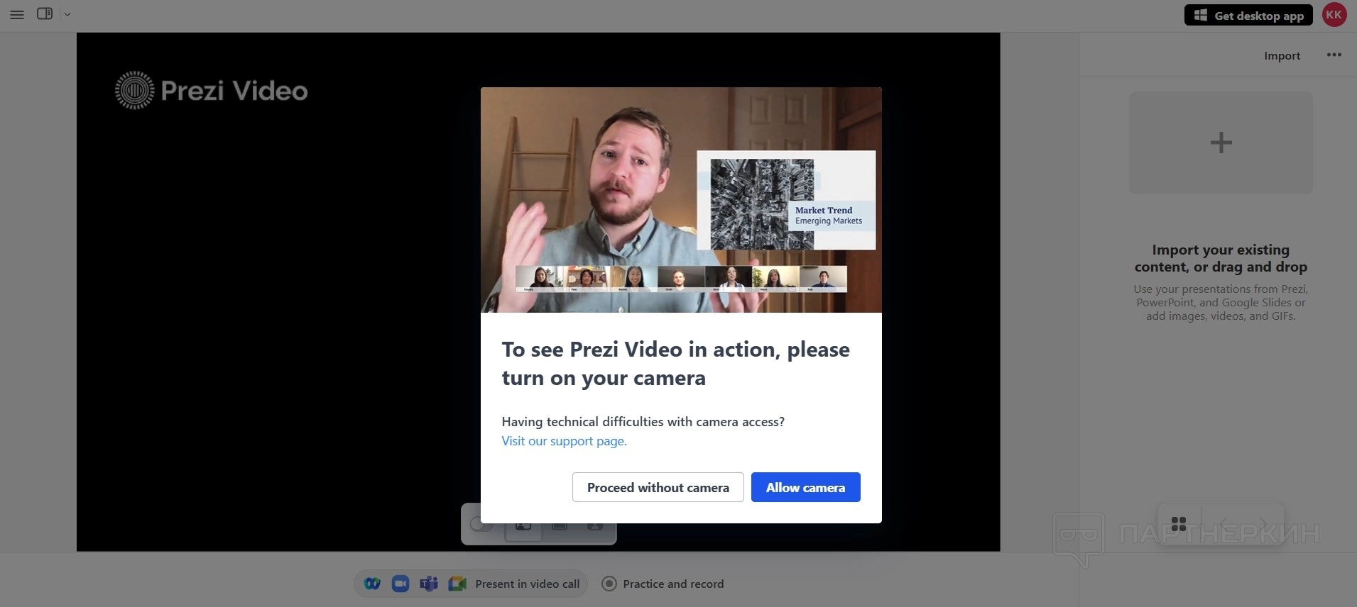The image size is (1357, 607).
Task: Open the Visit our support page link
Action: coord(564,441)
